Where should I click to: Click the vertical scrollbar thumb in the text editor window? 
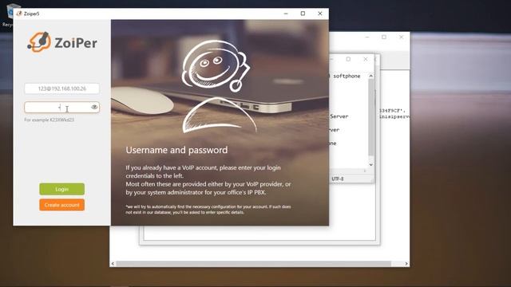tap(370, 117)
